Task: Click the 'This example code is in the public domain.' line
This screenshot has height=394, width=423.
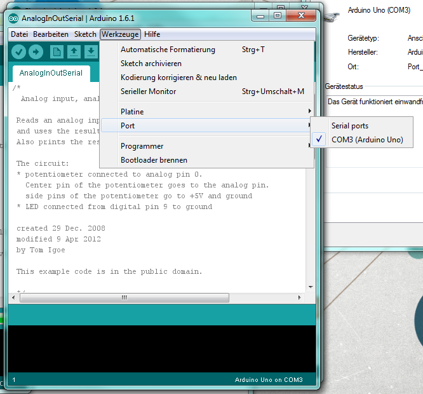Action: [x=109, y=271]
